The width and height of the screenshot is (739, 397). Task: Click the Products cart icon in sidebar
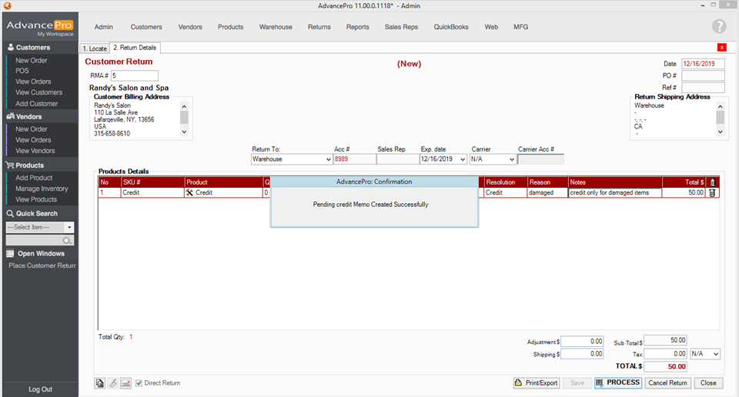coord(10,165)
